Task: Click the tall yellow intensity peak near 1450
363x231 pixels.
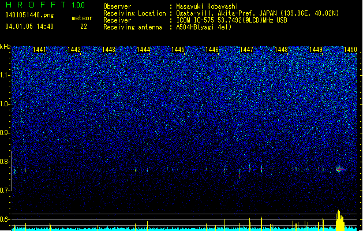Action: point(339,221)
